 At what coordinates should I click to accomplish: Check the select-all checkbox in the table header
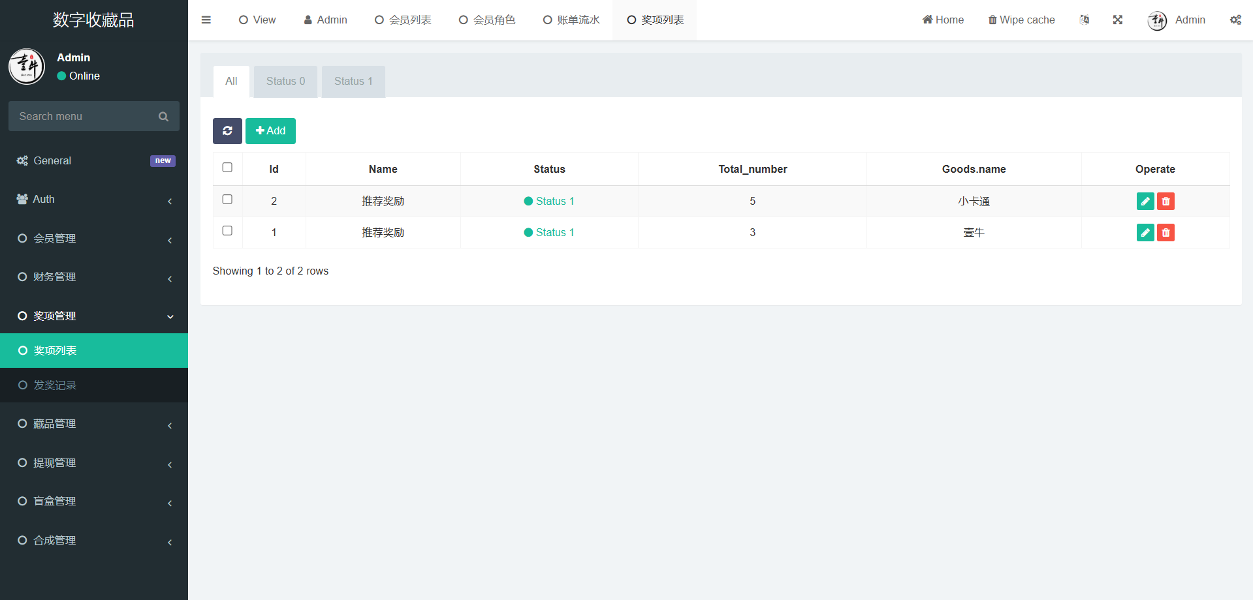(x=227, y=168)
